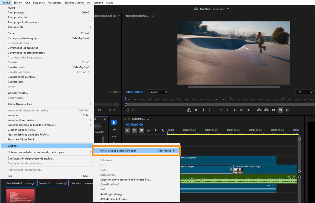Go to In point in Program monitor
Screen dimensions: 315x203
click(x=221, y=110)
